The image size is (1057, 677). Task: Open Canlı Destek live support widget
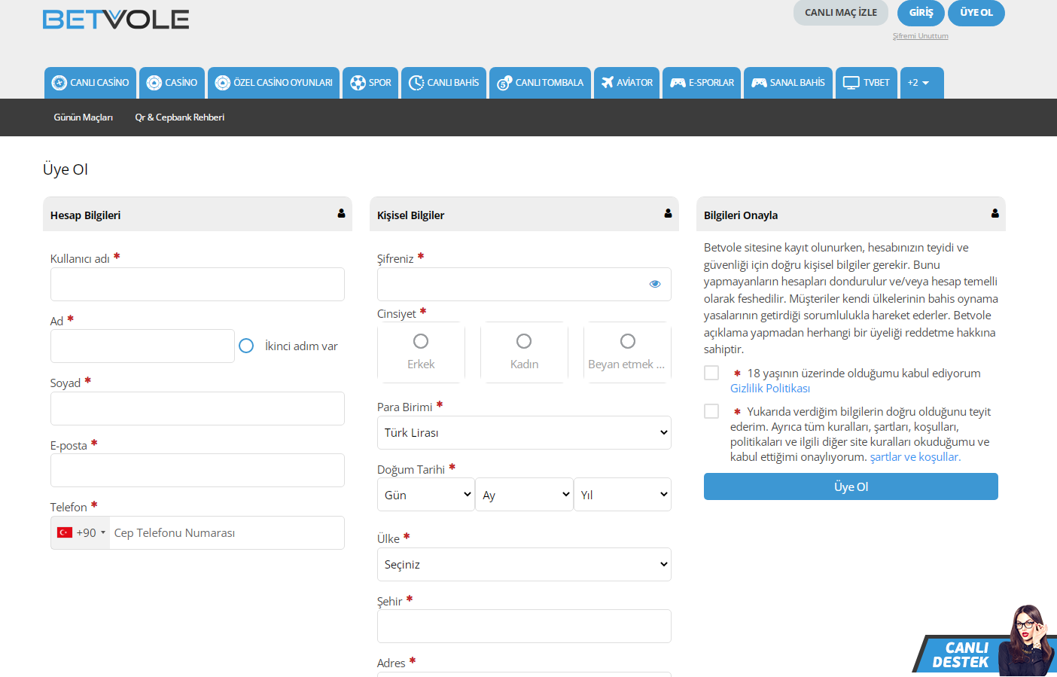point(985,642)
